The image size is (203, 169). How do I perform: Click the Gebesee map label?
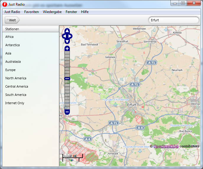pos(110,57)
